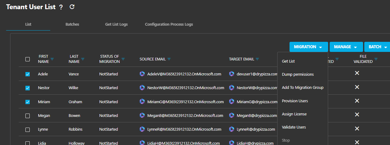Expand the MANAGE dropdown

(x=346, y=47)
